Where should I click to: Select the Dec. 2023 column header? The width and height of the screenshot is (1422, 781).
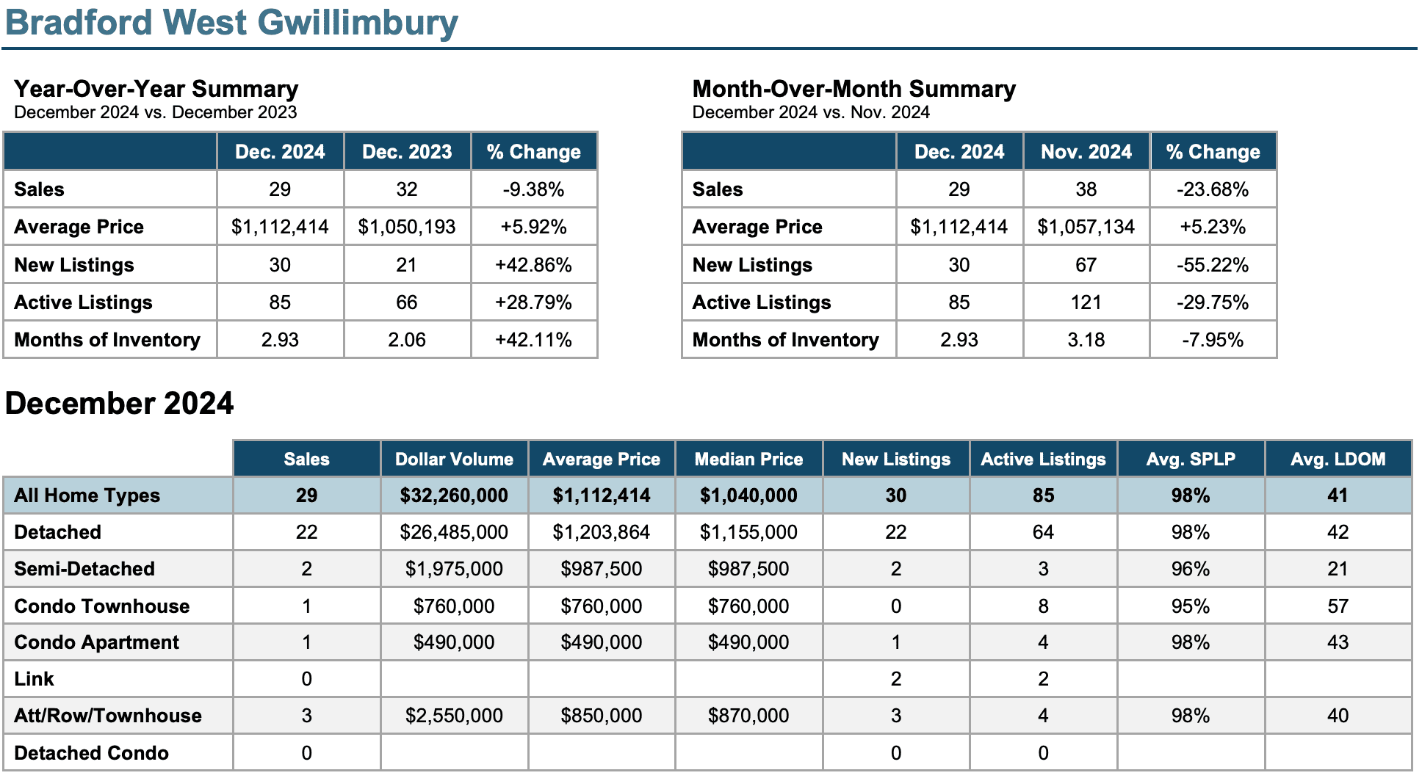[407, 152]
